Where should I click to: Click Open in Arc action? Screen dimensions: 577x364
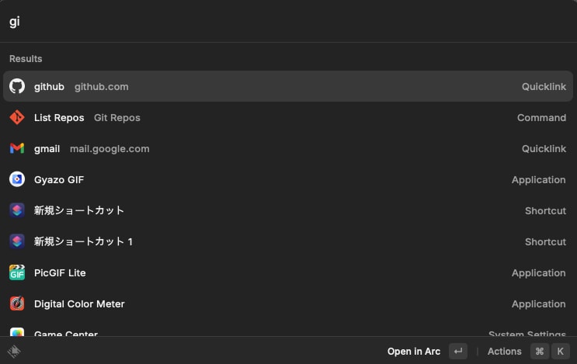point(414,352)
